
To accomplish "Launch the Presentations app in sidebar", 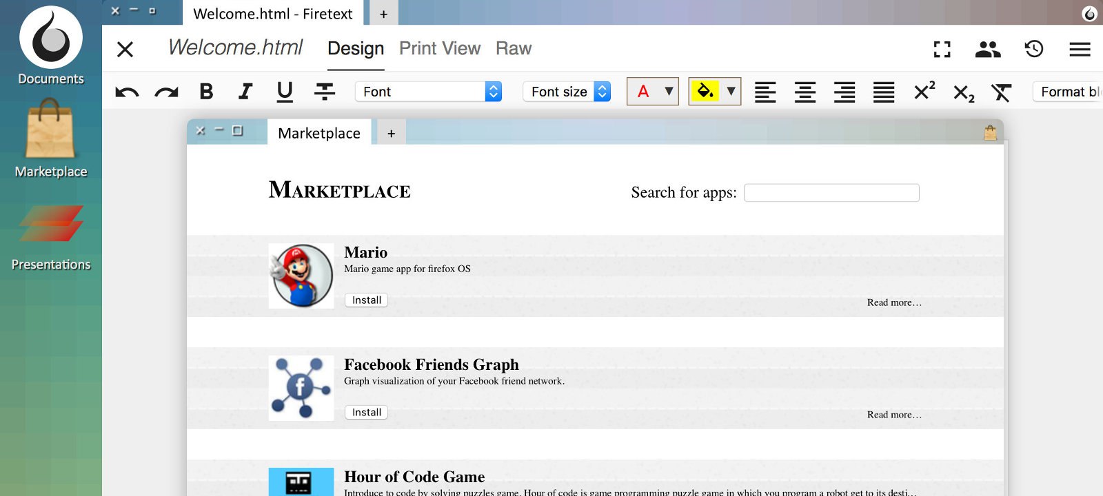I will (x=51, y=238).
